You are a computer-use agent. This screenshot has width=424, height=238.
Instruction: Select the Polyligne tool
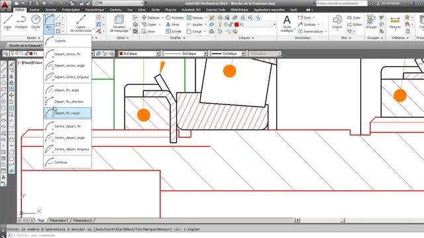click(21, 22)
